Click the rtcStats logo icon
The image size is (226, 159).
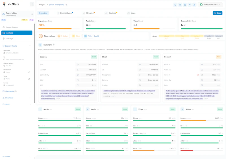point(4,4)
